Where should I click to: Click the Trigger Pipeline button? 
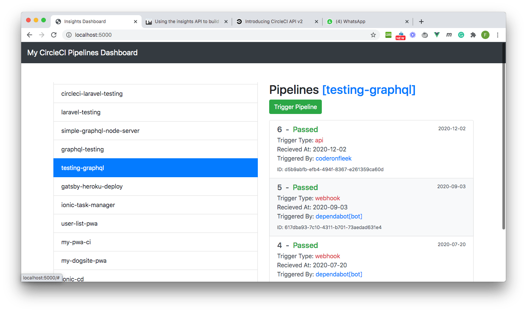point(295,107)
